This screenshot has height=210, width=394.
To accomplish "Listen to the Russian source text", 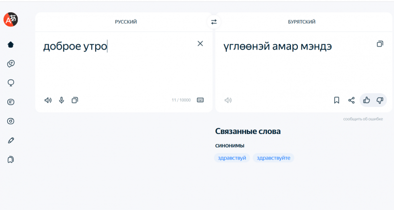I will click(48, 100).
